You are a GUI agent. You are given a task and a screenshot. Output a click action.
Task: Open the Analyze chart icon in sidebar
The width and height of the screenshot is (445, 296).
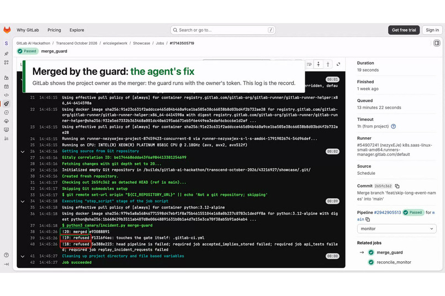pos(6,138)
